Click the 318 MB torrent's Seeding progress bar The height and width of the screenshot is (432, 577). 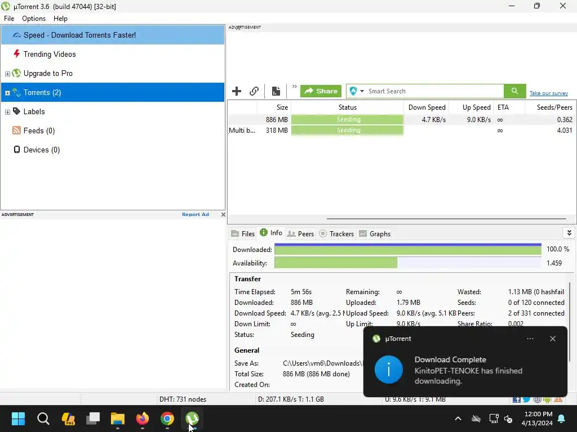click(x=347, y=130)
